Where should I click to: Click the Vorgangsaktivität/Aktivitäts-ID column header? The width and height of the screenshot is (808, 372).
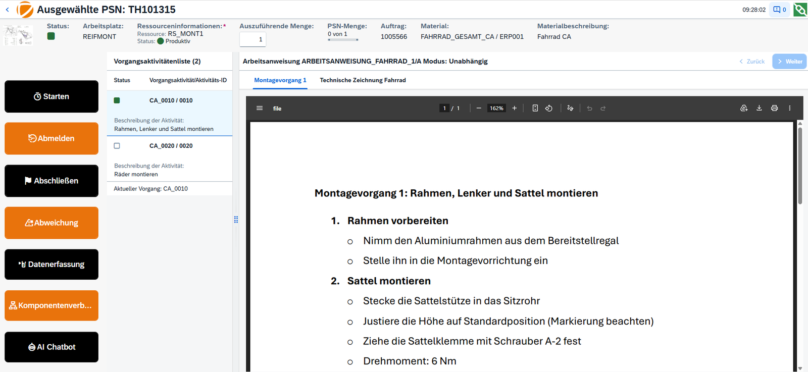(188, 80)
